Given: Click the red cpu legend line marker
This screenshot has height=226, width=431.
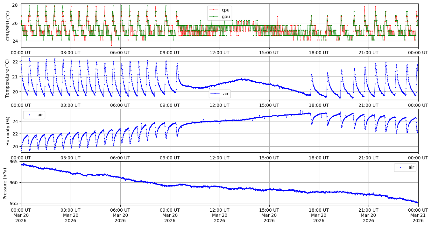Looking at the screenshot, I should tap(214, 10).
